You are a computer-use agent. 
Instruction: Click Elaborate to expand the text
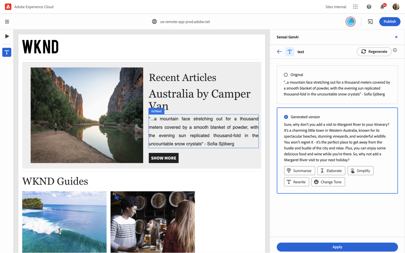point(331,171)
